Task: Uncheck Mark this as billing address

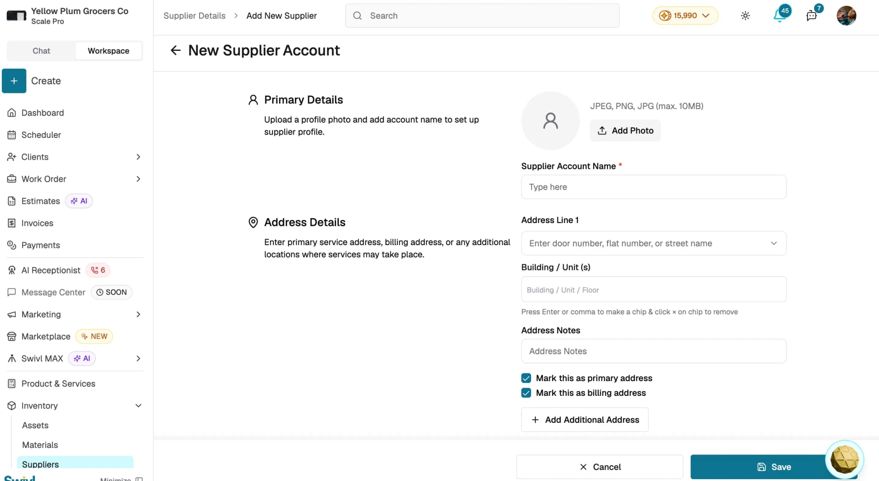Action: (x=526, y=393)
